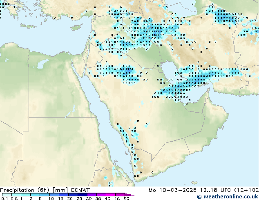Click the 1–2 mm legend color swatch
259x200 pixels.
point(26,195)
